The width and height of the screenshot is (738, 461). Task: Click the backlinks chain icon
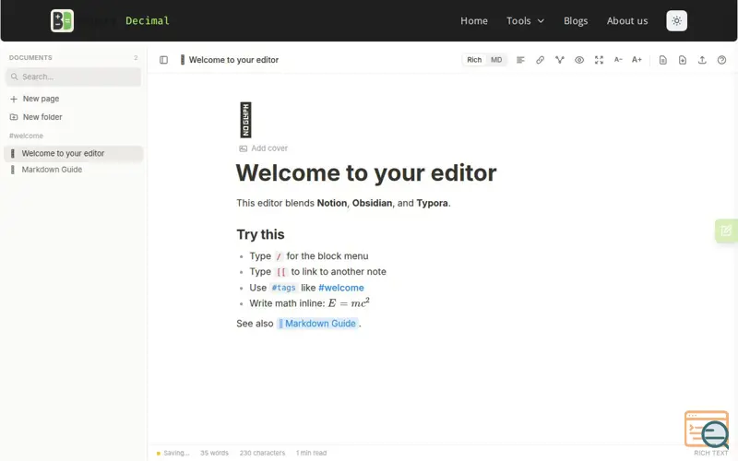540,60
